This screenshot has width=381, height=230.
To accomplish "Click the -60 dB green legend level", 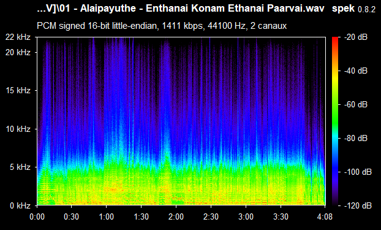I will coord(356,105).
